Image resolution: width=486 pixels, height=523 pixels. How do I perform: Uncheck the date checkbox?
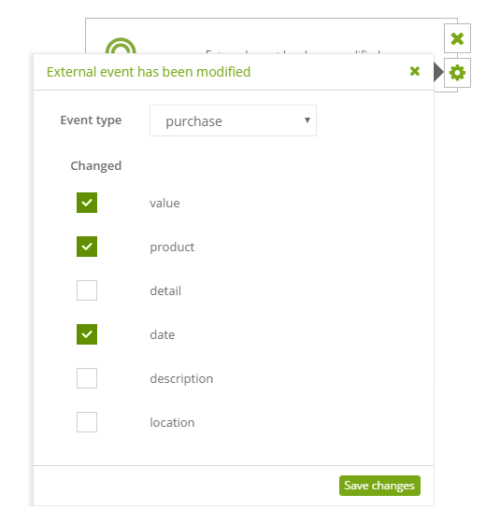pos(87,334)
